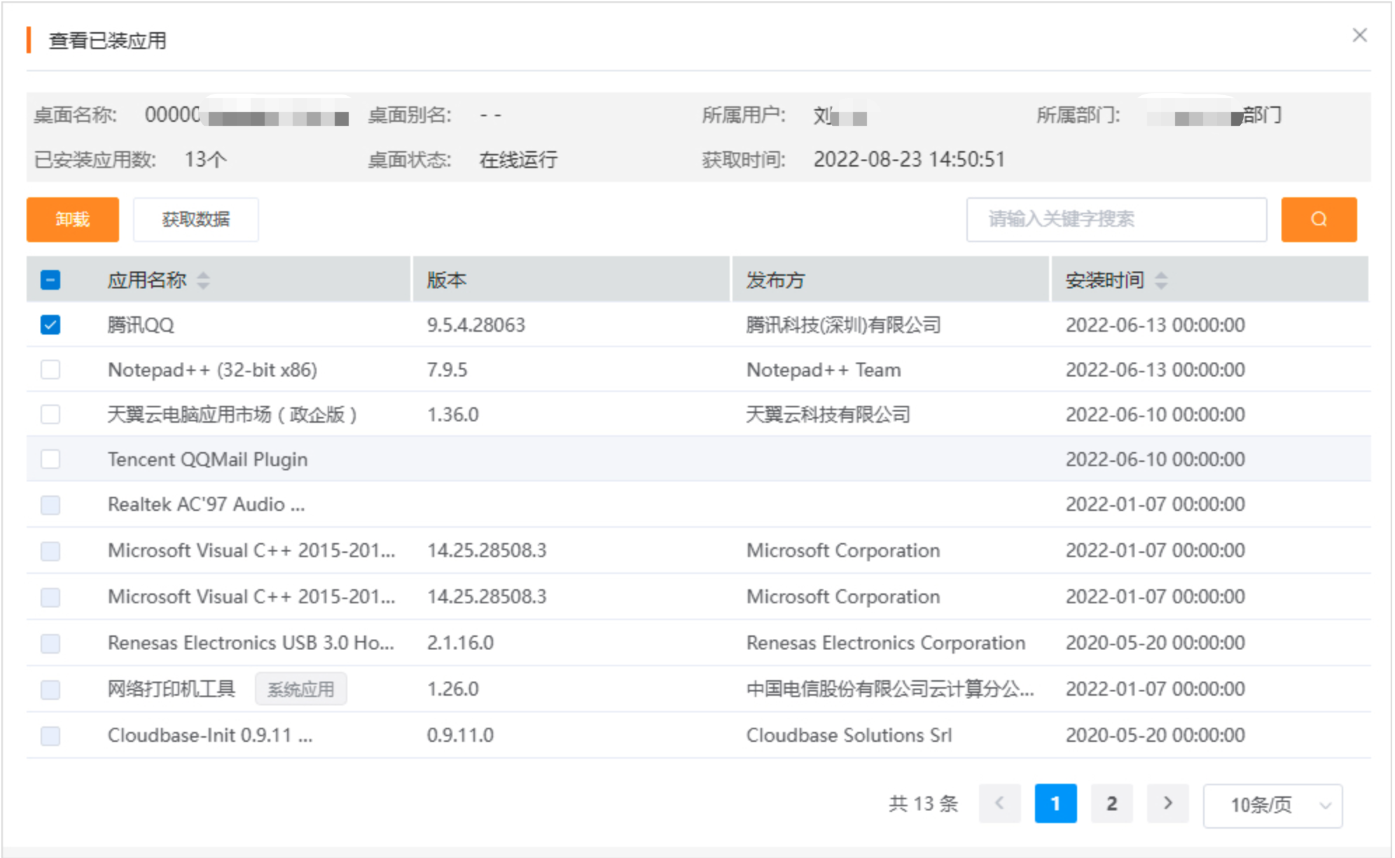1395x858 pixels.
Task: Close the 查看已装应用 dialog with the X
Action: point(1361,34)
